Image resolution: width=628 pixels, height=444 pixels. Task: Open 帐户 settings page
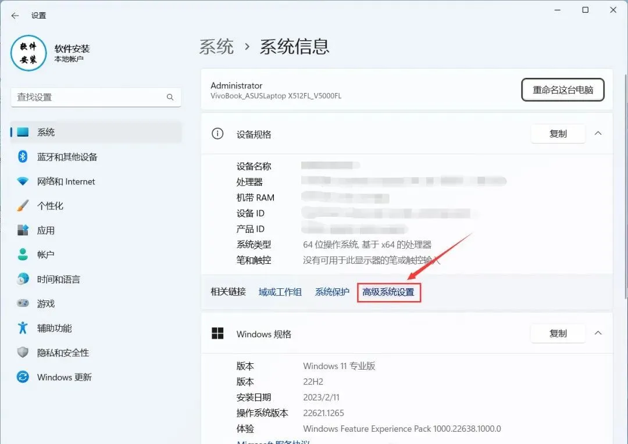coord(96,255)
